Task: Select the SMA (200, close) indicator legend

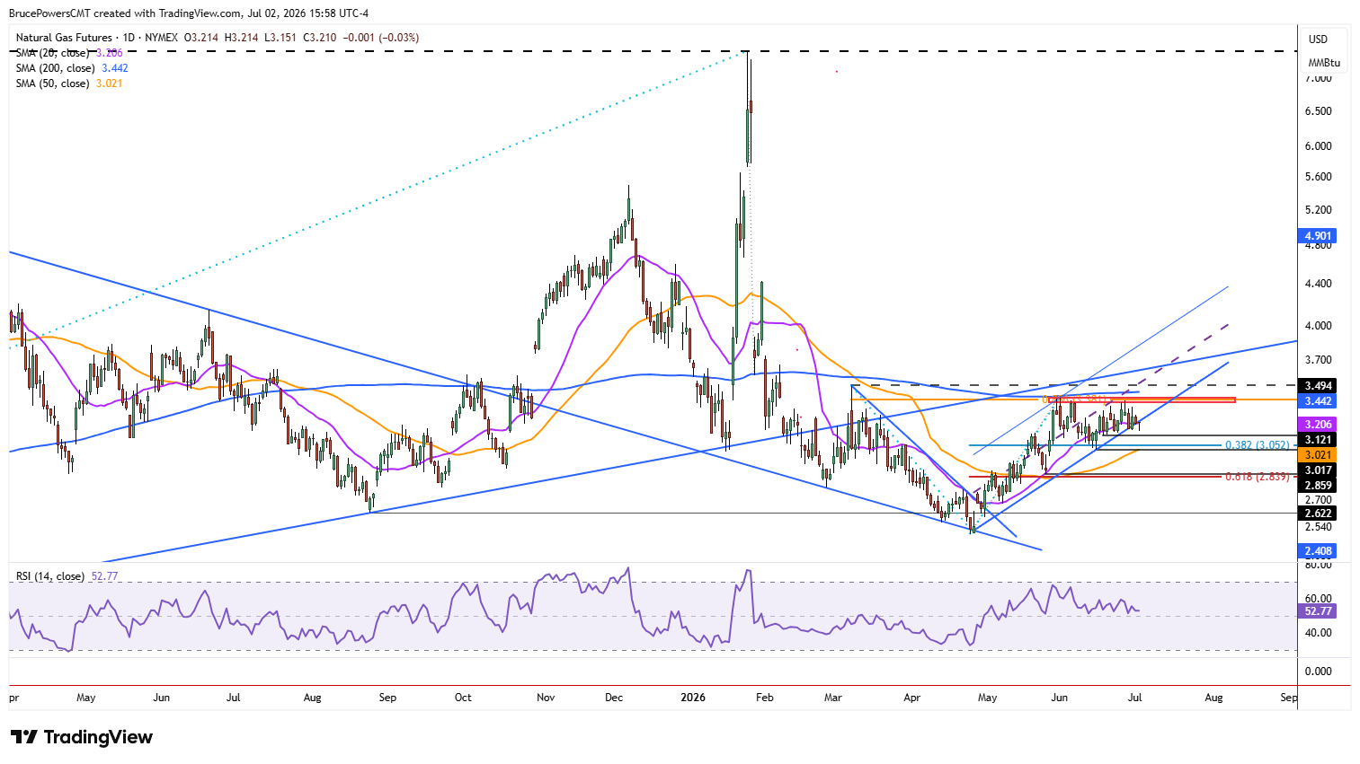Action: coord(72,68)
